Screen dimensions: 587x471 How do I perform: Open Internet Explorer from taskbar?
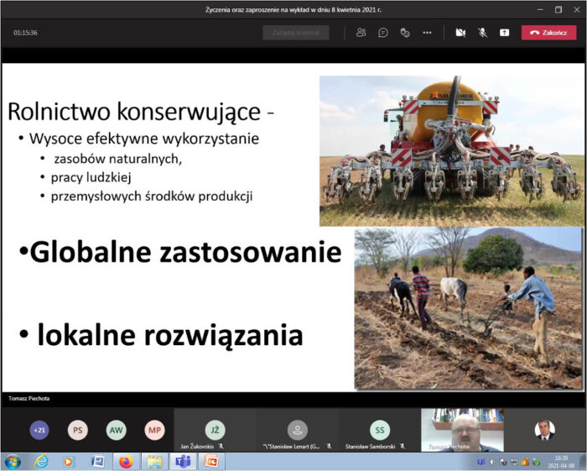tap(40, 462)
